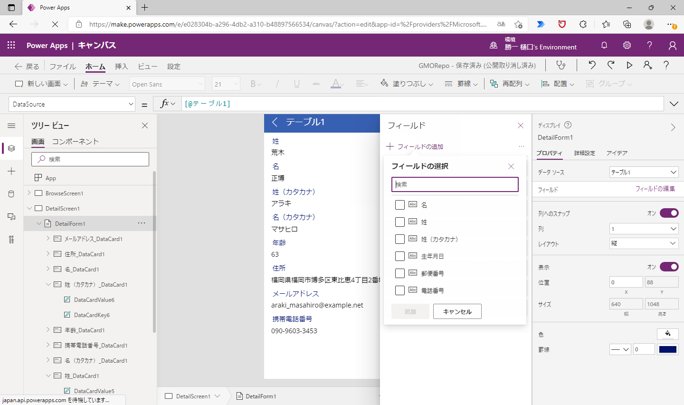Click フィールドの追加

click(x=415, y=146)
